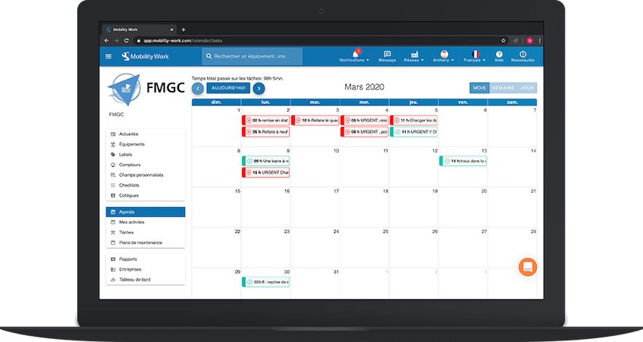
Task: Open the Nouveautés icon
Action: click(522, 57)
